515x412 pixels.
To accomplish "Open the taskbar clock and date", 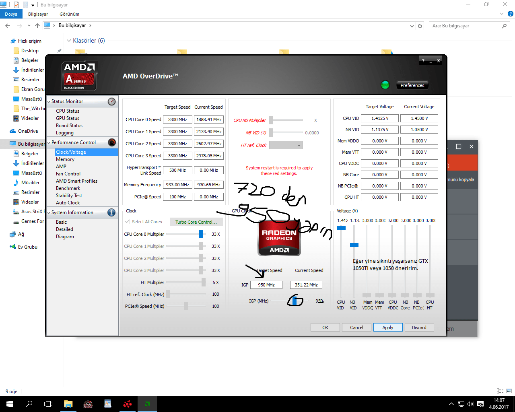I will pos(499,404).
